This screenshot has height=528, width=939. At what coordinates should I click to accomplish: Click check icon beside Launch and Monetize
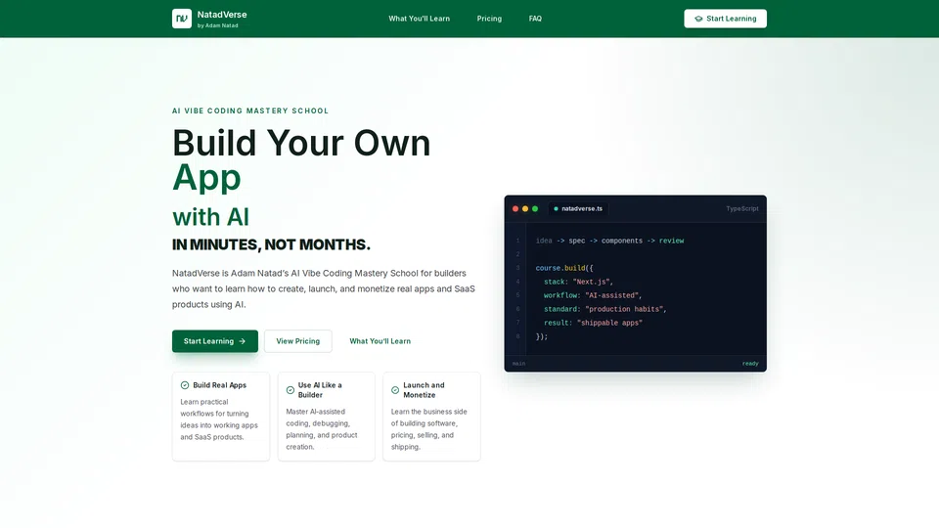pos(395,390)
